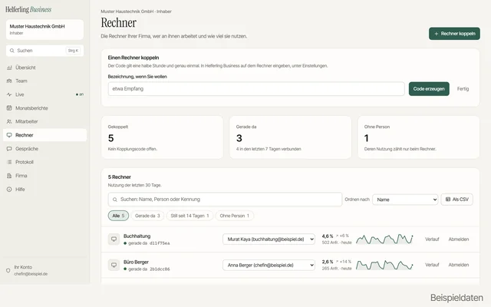Click the shield icon beside Ihr Konto
Screen dimensions: 491x307
click(x=8, y=270)
